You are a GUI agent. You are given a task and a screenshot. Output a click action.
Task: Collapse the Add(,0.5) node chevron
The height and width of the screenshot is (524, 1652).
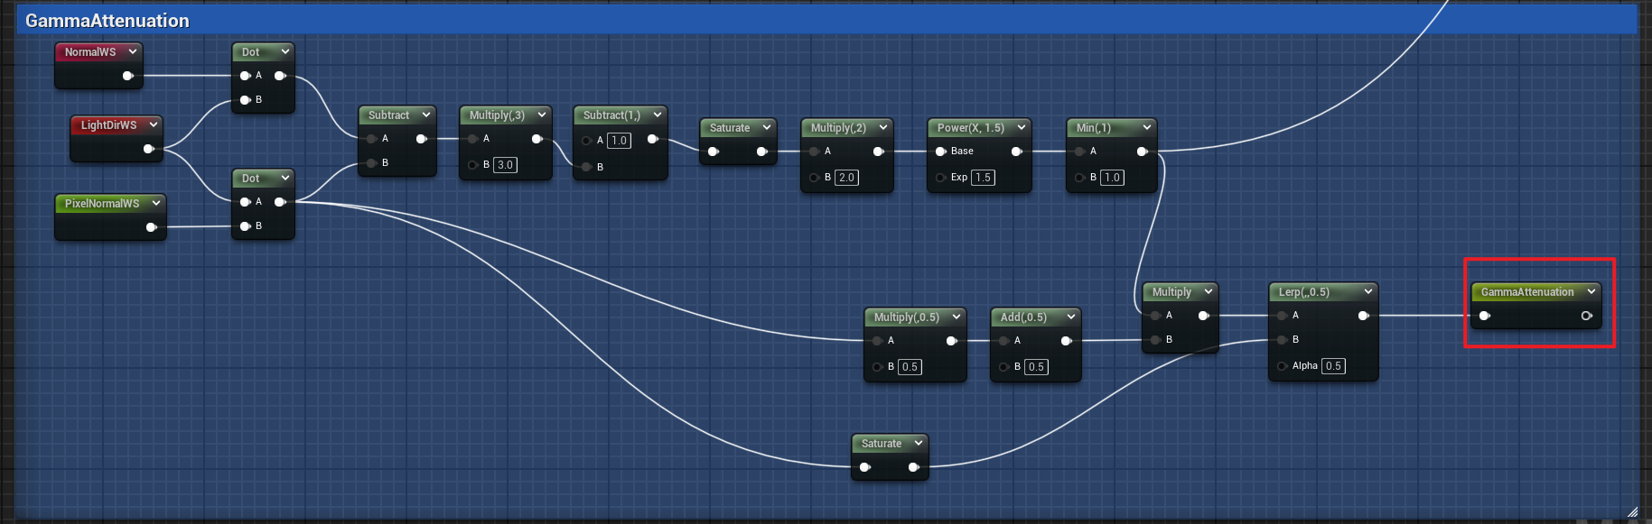(1070, 317)
